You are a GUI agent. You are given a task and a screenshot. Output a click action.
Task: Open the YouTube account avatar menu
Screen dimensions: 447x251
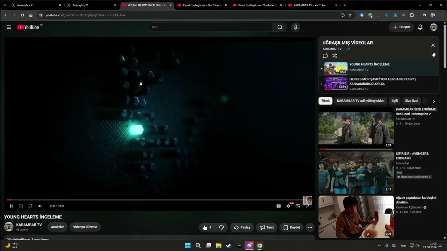tap(434, 27)
